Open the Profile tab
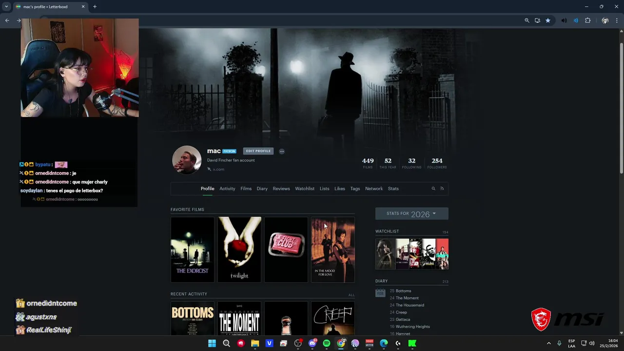The height and width of the screenshot is (351, 624). click(207, 189)
